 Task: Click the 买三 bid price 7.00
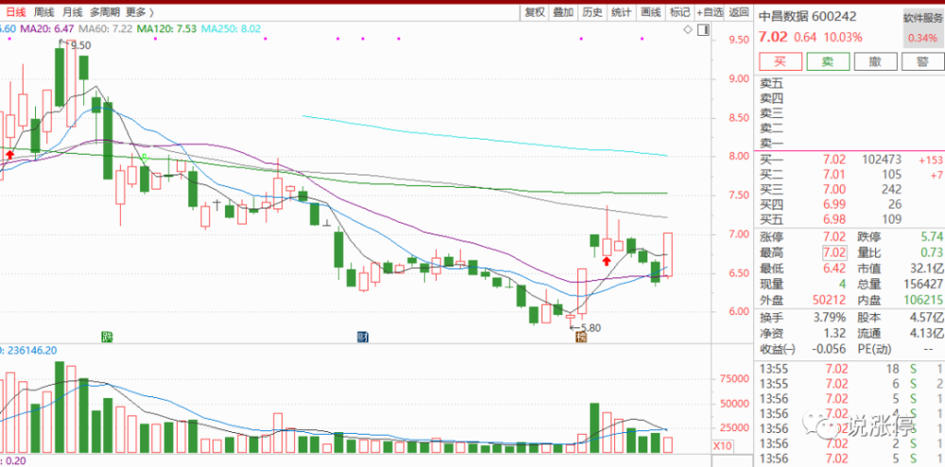click(834, 191)
